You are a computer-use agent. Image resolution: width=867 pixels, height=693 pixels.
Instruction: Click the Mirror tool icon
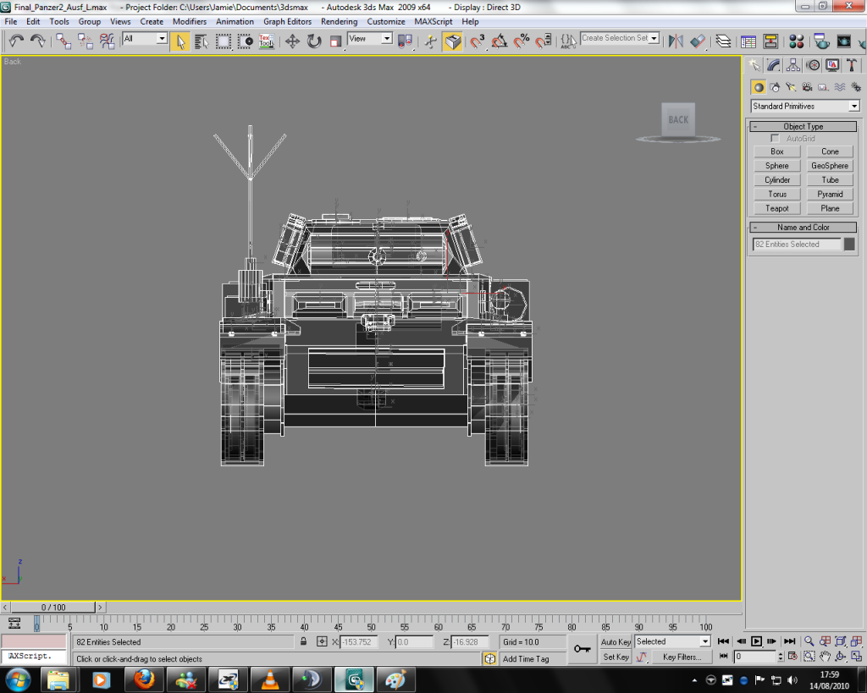point(676,41)
